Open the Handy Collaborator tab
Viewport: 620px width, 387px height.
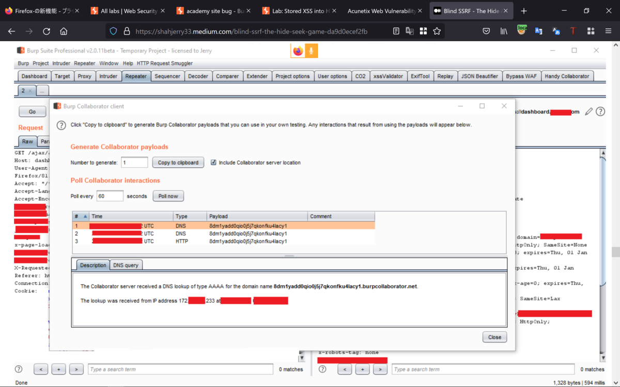(x=567, y=76)
